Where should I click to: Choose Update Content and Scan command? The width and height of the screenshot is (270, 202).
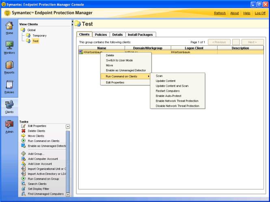point(172,86)
